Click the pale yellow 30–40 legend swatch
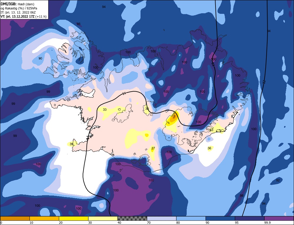 coord(103,219)
